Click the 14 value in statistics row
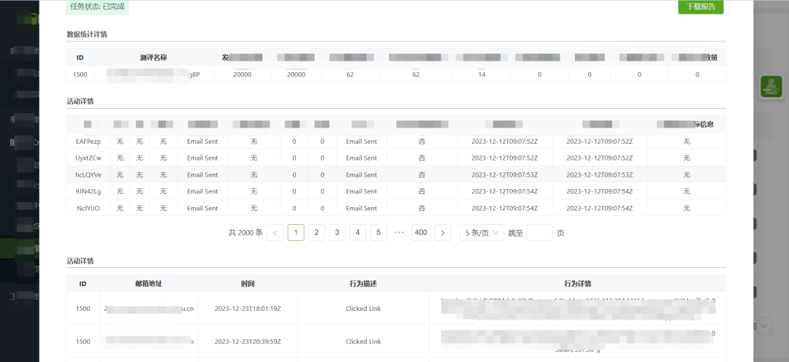The width and height of the screenshot is (789, 362). 482,74
